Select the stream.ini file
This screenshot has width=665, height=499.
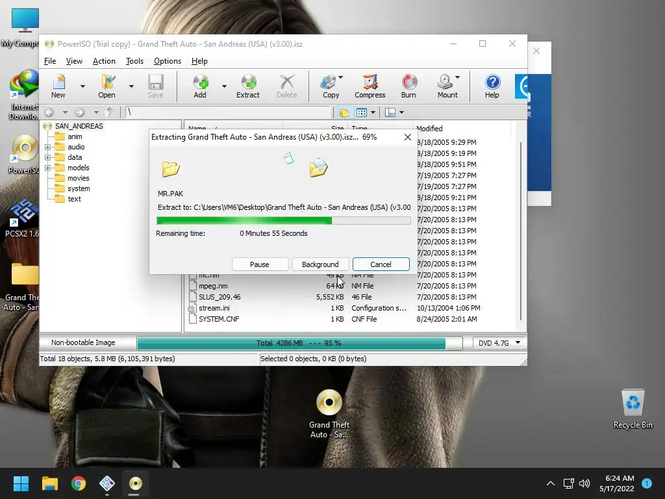tap(214, 308)
